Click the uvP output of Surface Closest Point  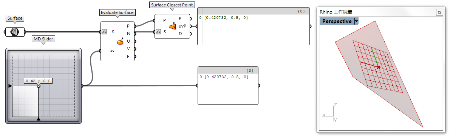coord(182,26)
